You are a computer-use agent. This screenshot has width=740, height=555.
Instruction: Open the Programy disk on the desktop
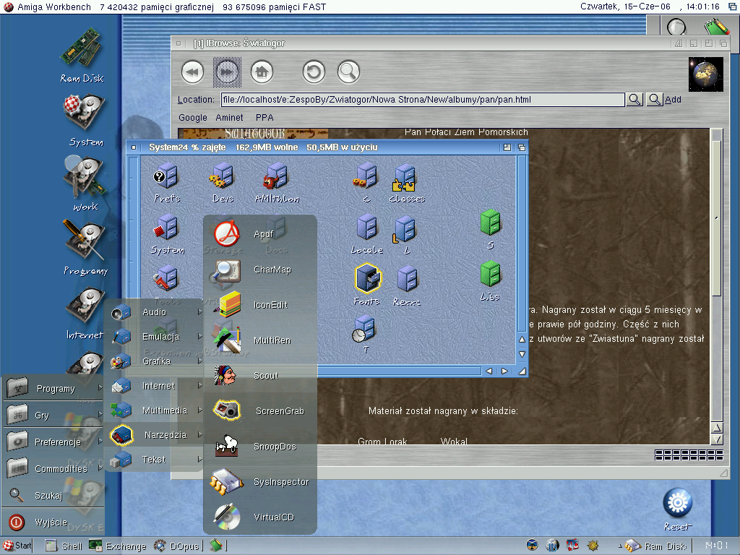click(85, 247)
